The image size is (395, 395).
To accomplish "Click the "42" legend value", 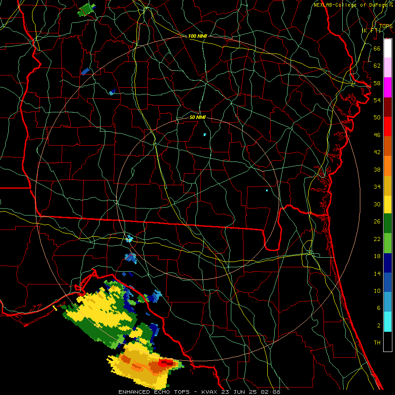I will 377,152.
